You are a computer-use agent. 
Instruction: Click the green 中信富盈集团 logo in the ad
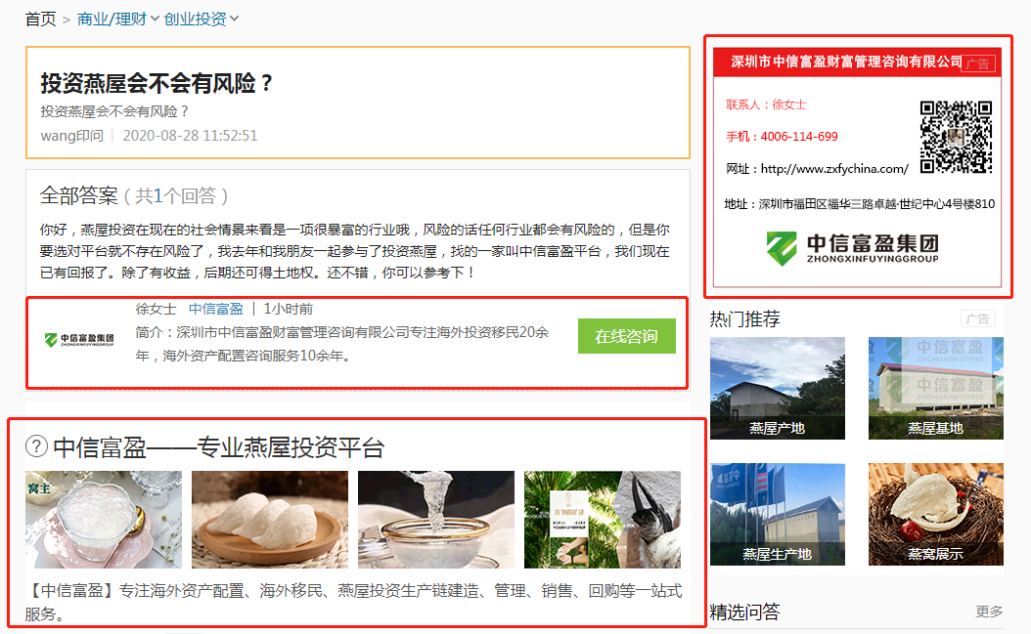tap(852, 248)
